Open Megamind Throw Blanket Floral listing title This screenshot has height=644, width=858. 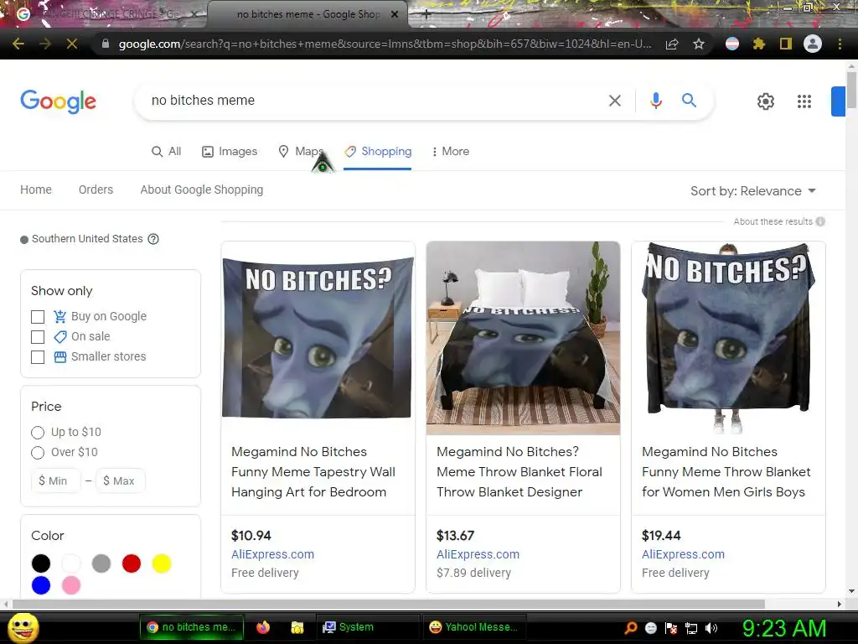pos(519,471)
